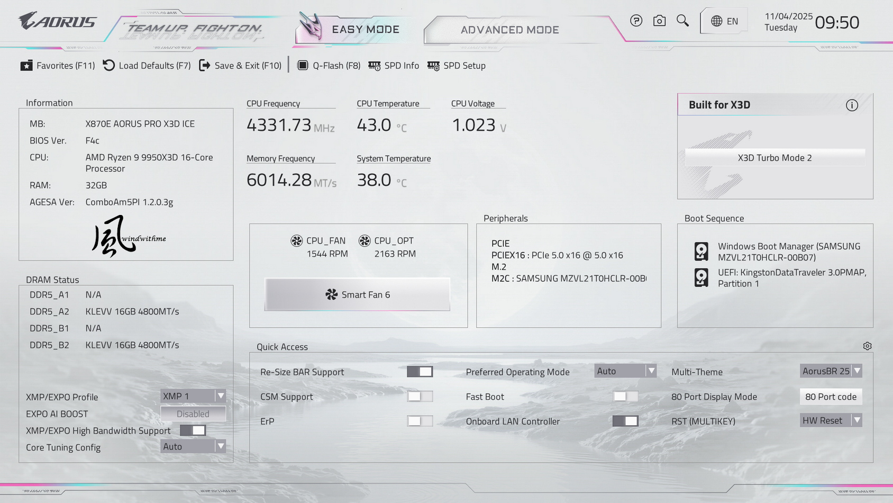
Task: Select Windows Boot Manager boot entry
Action: click(781, 251)
